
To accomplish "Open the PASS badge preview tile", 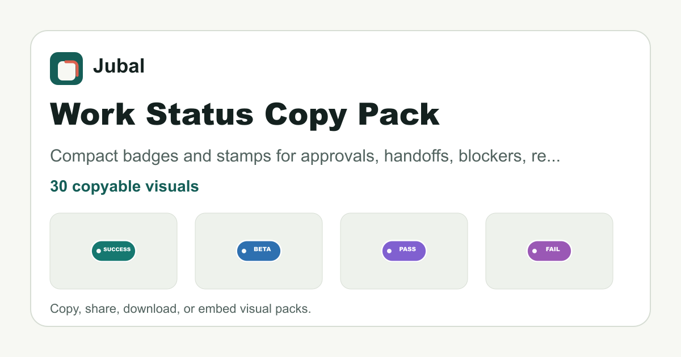I will (x=404, y=251).
